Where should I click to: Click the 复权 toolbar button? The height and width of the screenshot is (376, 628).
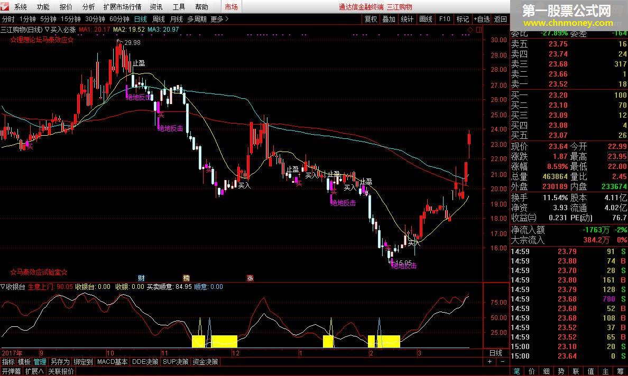pos(371,19)
